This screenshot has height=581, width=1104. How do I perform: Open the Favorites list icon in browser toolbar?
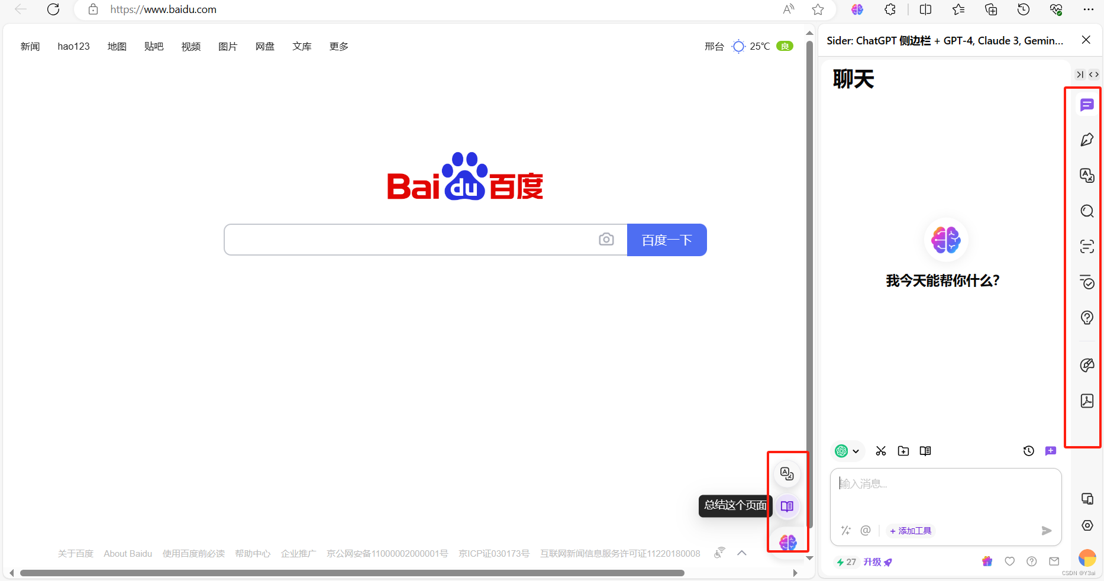tap(958, 9)
